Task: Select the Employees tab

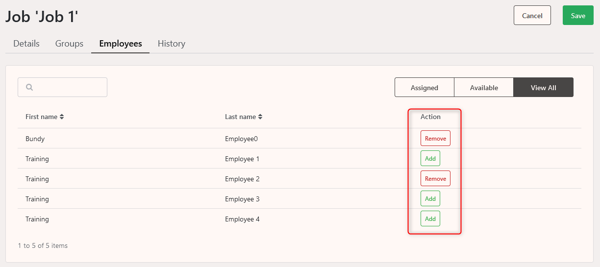Action: (x=121, y=44)
